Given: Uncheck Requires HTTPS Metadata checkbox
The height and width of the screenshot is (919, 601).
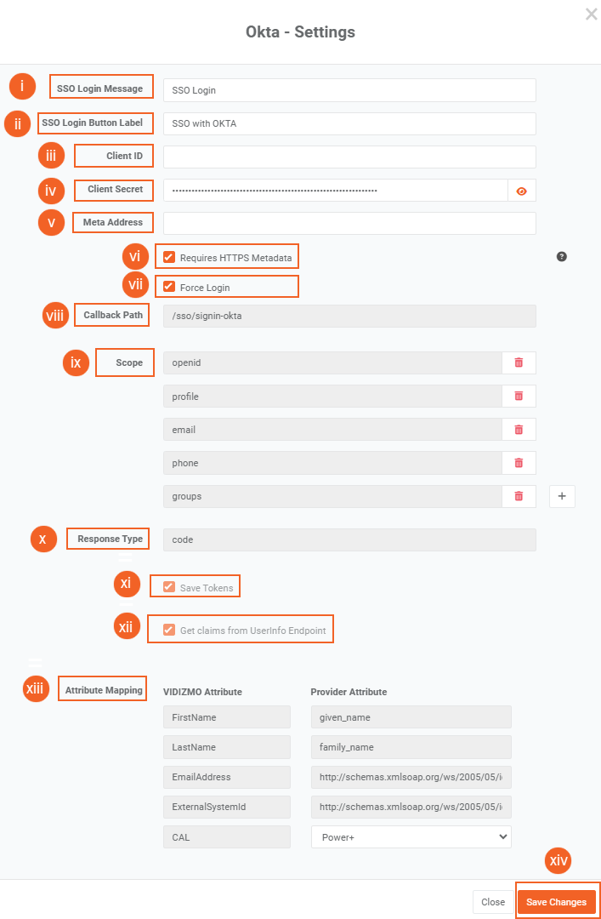Looking at the screenshot, I should (169, 257).
